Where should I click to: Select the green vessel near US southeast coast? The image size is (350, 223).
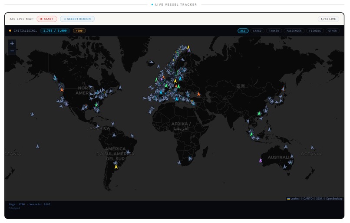click(96, 105)
